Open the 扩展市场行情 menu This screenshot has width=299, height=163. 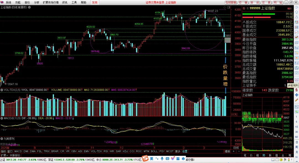click(x=51, y=2)
